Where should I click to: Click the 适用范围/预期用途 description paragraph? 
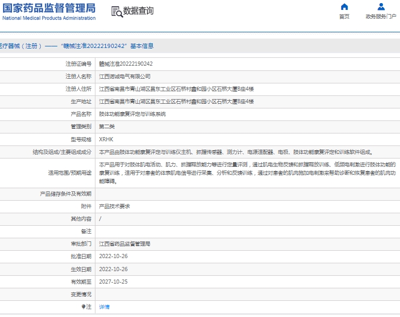[x=247, y=173]
